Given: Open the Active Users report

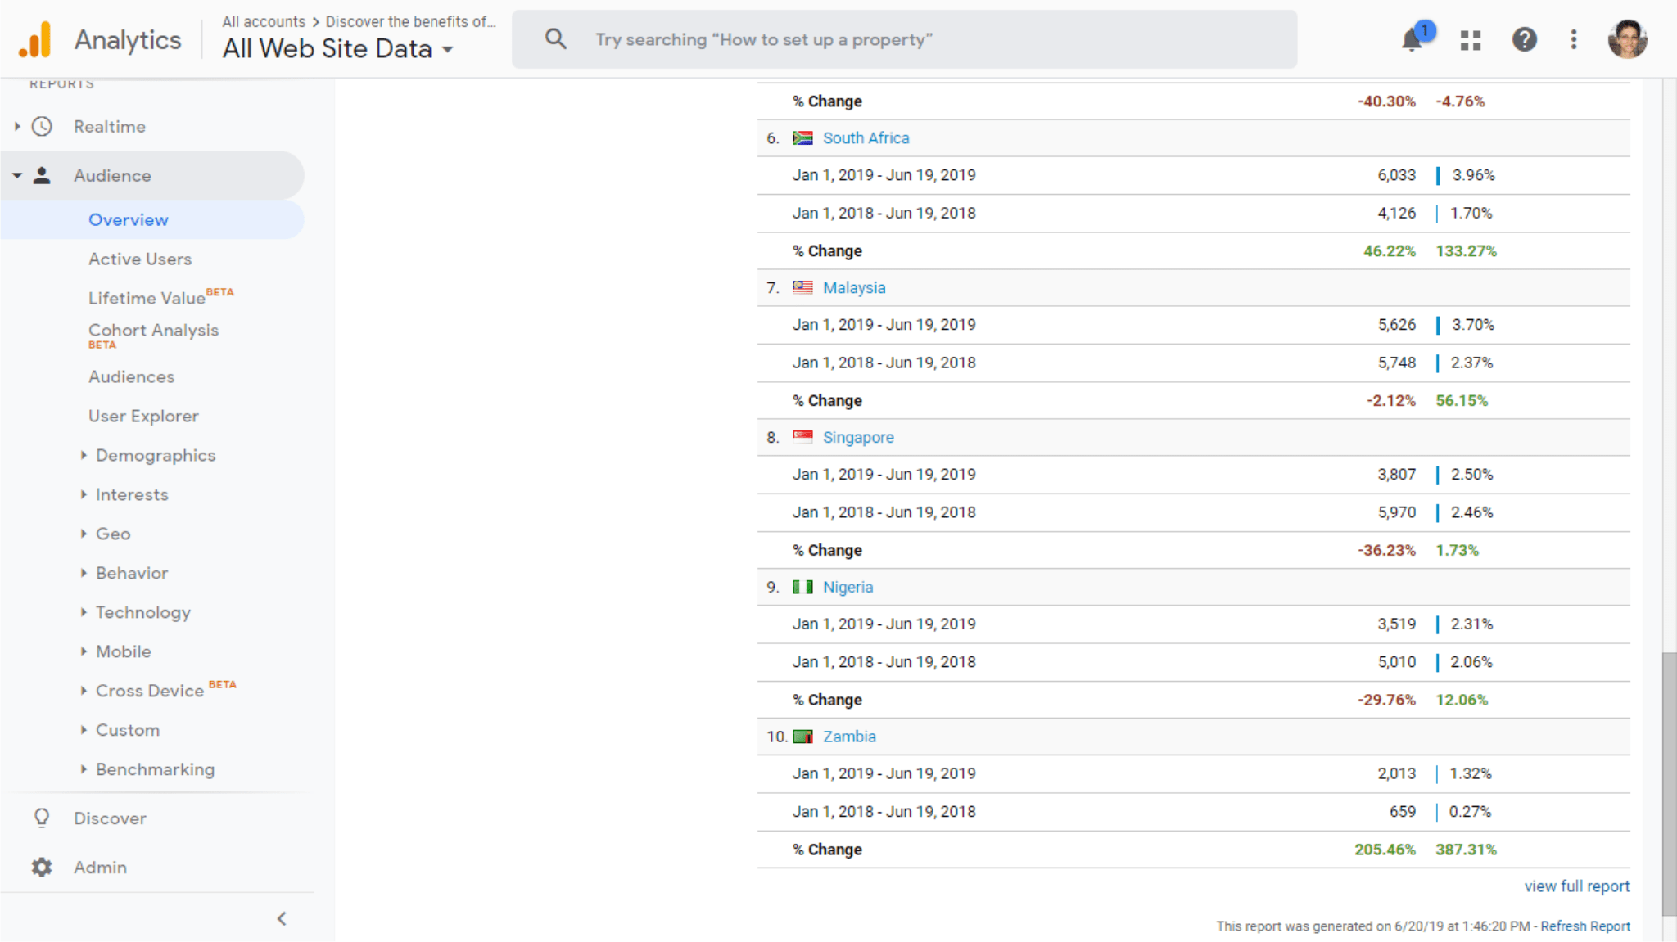Looking at the screenshot, I should point(140,259).
